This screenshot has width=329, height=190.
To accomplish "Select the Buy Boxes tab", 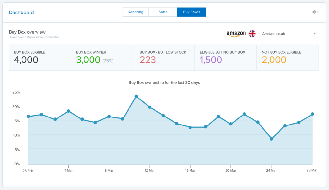I will coord(191,12).
